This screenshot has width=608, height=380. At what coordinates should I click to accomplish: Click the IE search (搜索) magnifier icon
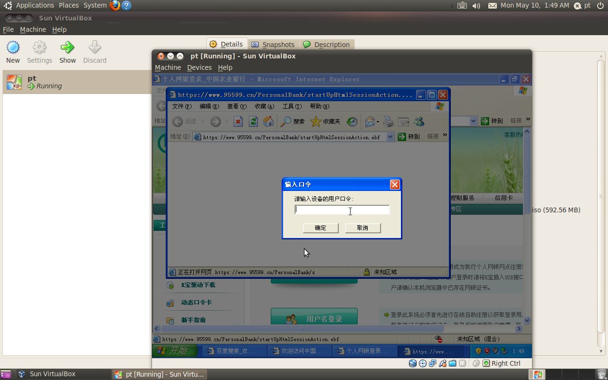click(286, 122)
